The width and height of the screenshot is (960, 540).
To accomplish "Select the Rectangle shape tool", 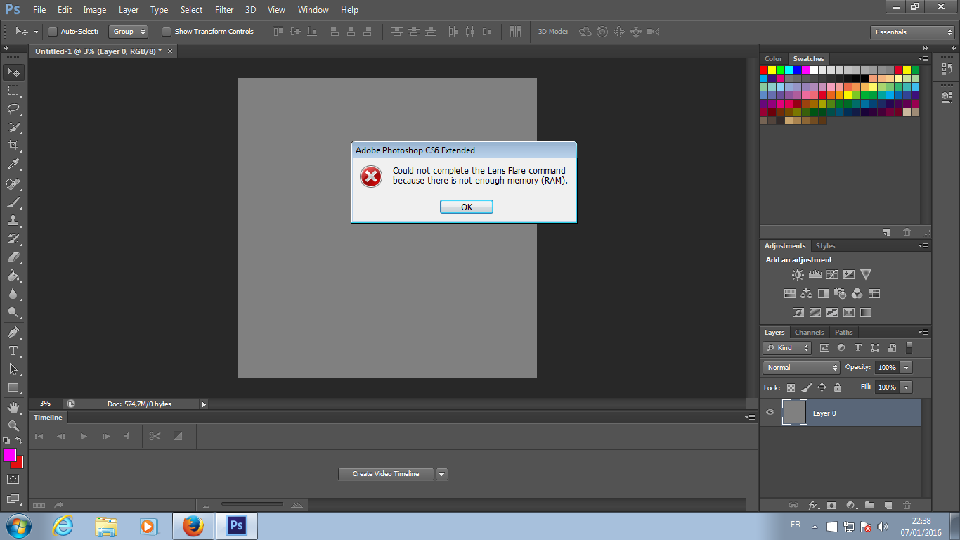I will click(x=13, y=387).
